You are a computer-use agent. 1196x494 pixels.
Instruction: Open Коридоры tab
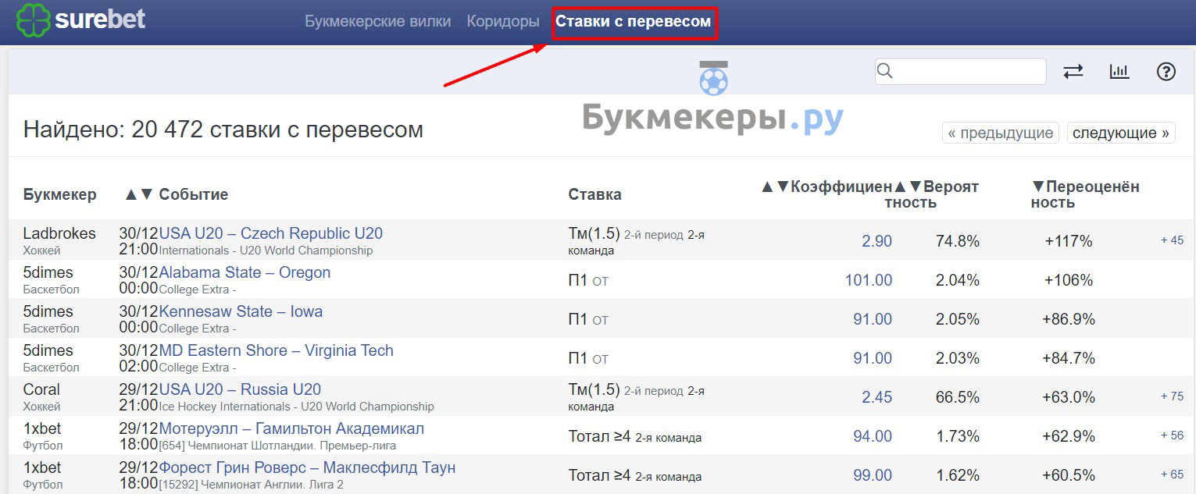503,21
